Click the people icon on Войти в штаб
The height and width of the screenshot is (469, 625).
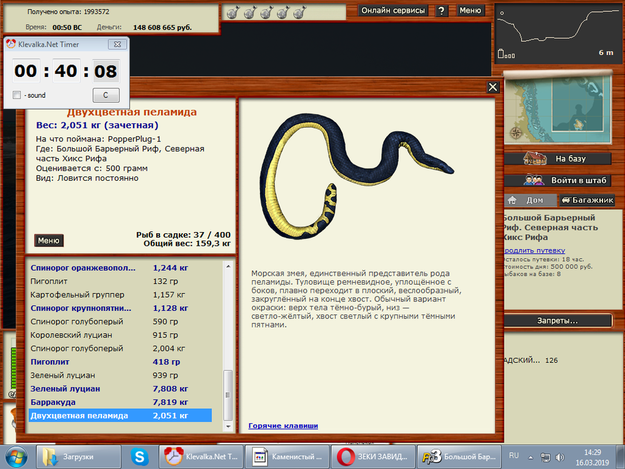coord(533,180)
